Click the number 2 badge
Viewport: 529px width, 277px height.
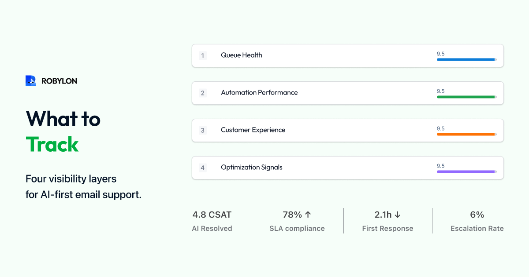[x=202, y=93]
